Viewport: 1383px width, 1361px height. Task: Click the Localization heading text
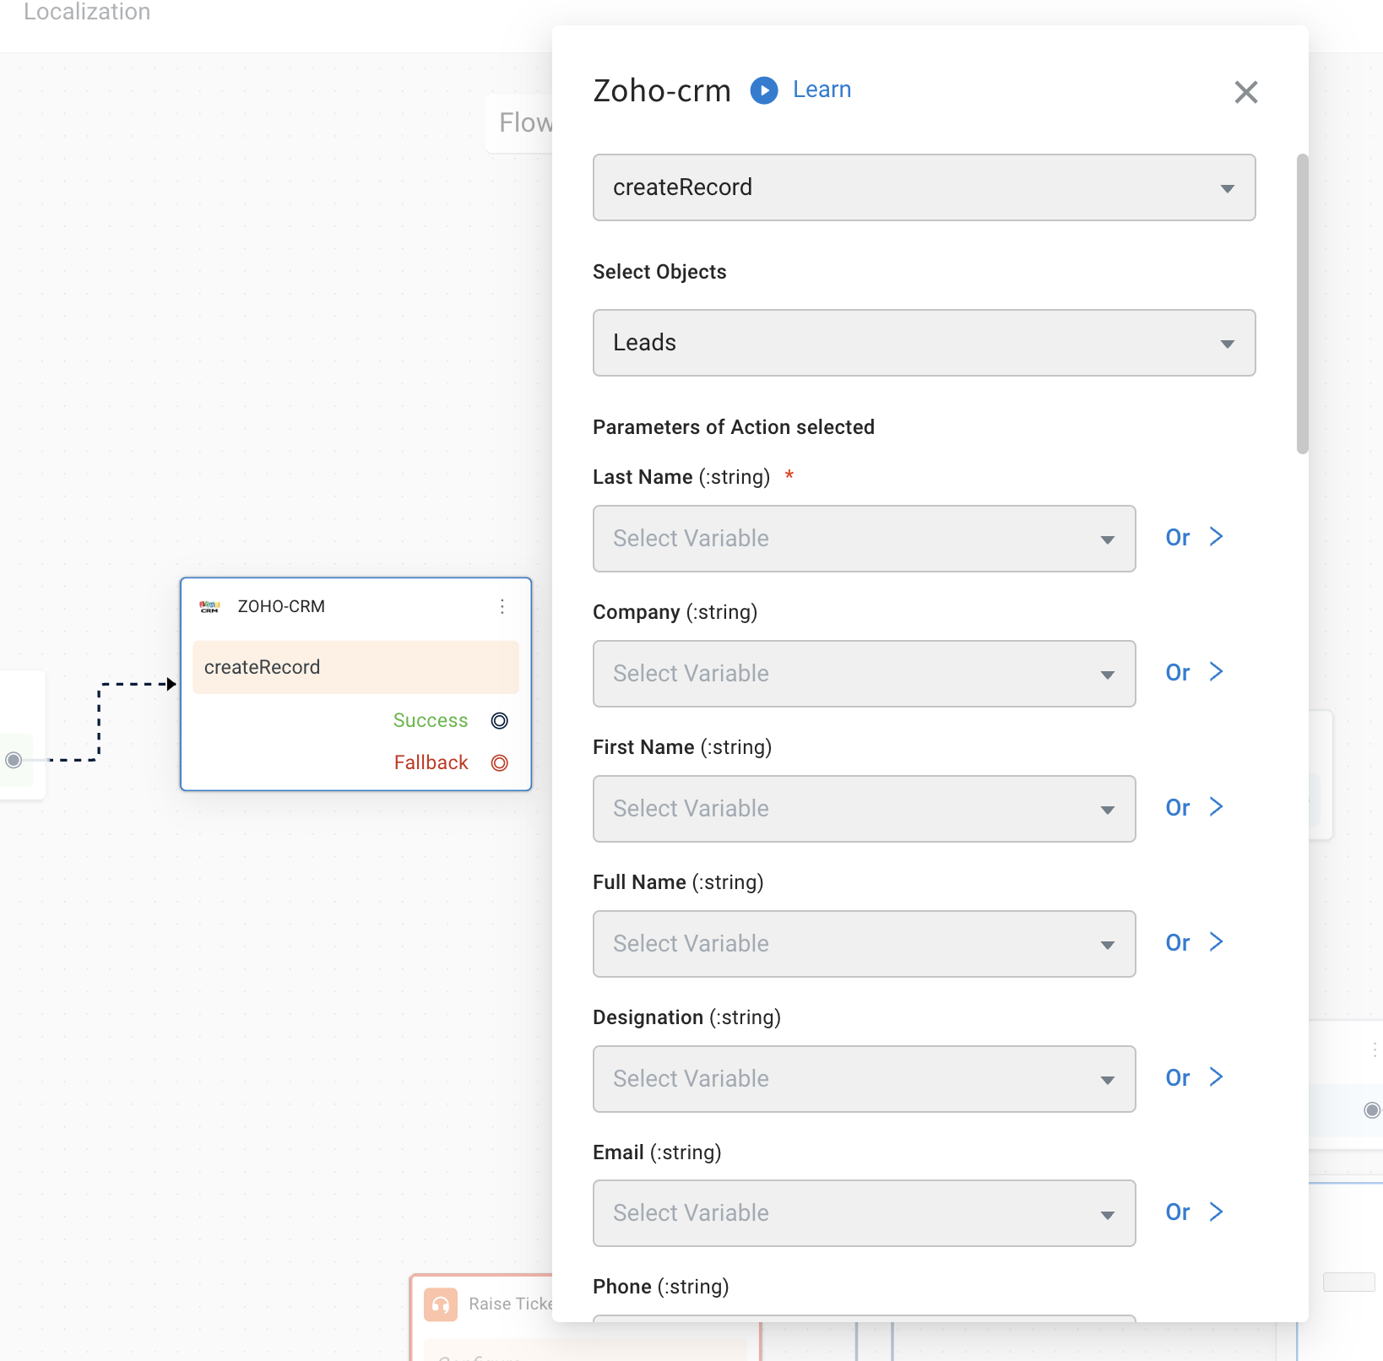87,11
